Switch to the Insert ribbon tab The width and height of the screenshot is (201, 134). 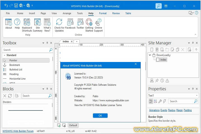pos(32,13)
